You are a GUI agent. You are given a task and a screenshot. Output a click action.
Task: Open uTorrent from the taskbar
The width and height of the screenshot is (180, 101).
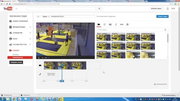pyautogui.click(x=43, y=99)
